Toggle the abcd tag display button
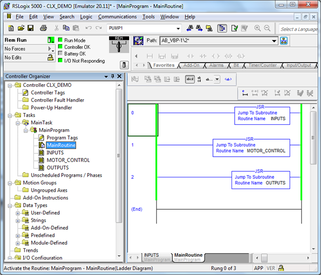 coord(190,79)
